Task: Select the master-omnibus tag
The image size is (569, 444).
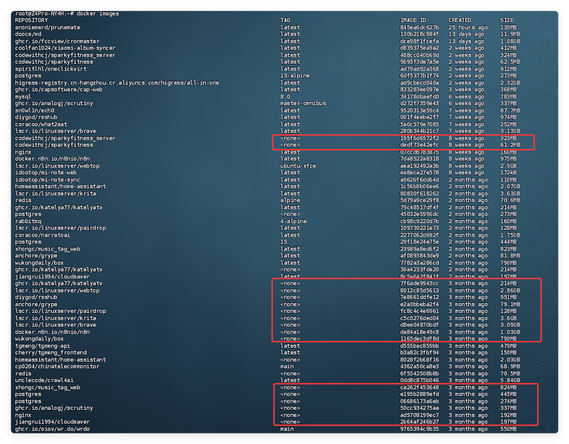Action: (x=303, y=104)
